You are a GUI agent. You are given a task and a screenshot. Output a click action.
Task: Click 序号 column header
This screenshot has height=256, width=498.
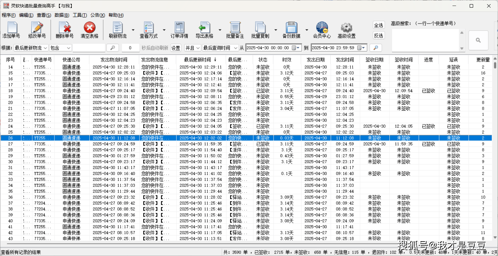(10, 60)
